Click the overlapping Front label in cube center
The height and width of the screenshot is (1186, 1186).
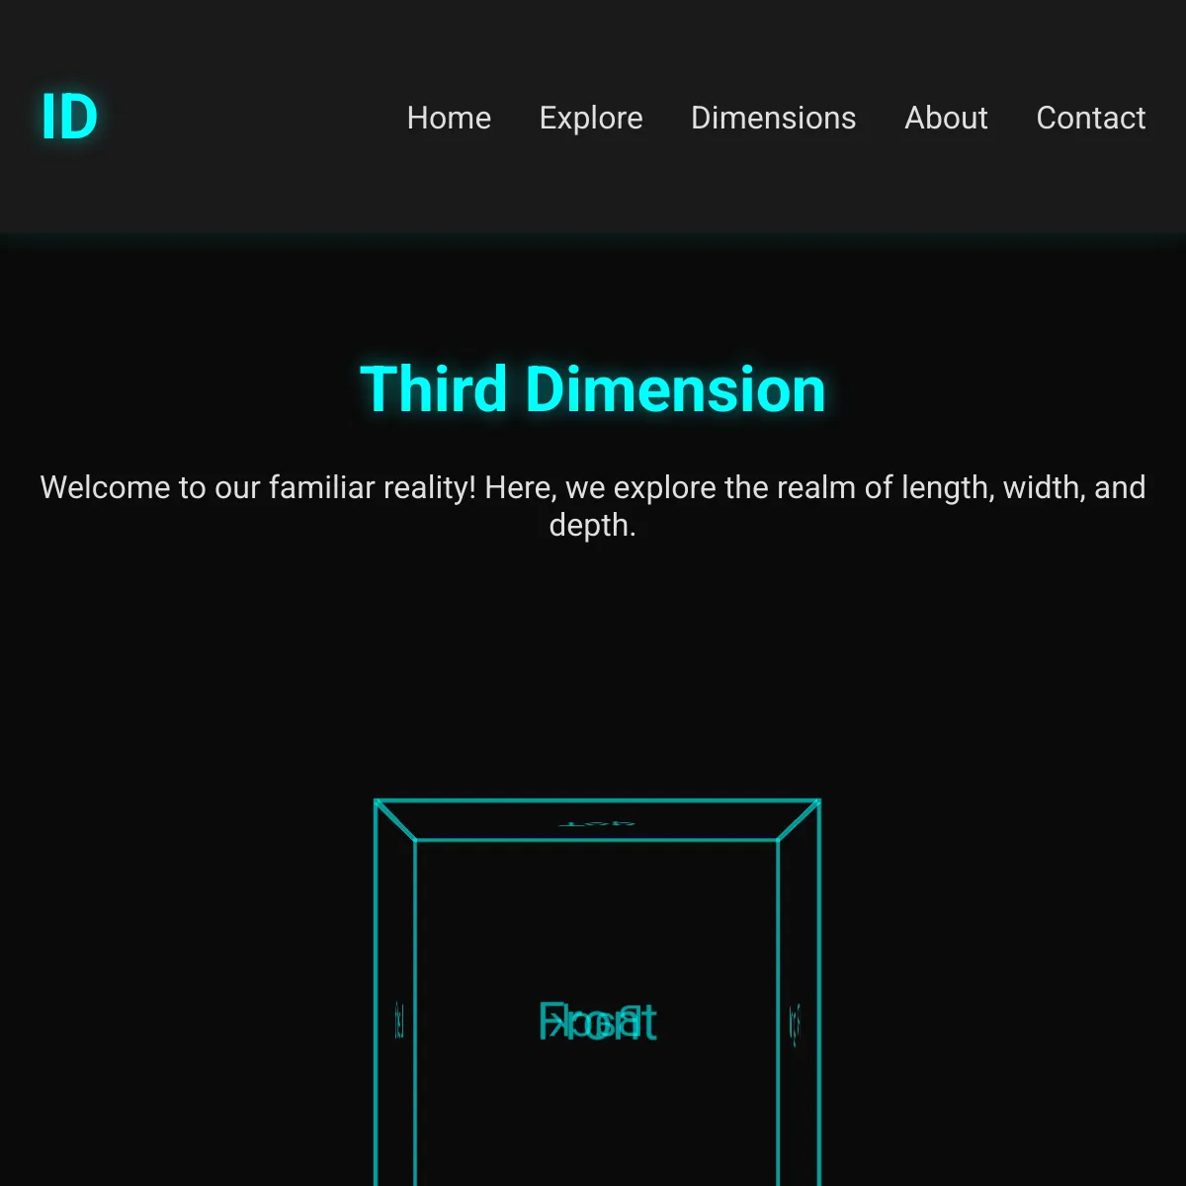pos(597,1022)
